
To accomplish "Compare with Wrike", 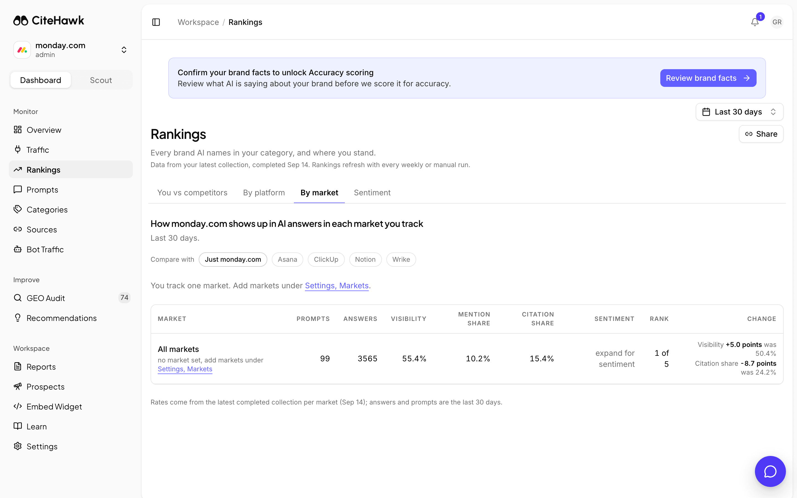I will pyautogui.click(x=401, y=260).
